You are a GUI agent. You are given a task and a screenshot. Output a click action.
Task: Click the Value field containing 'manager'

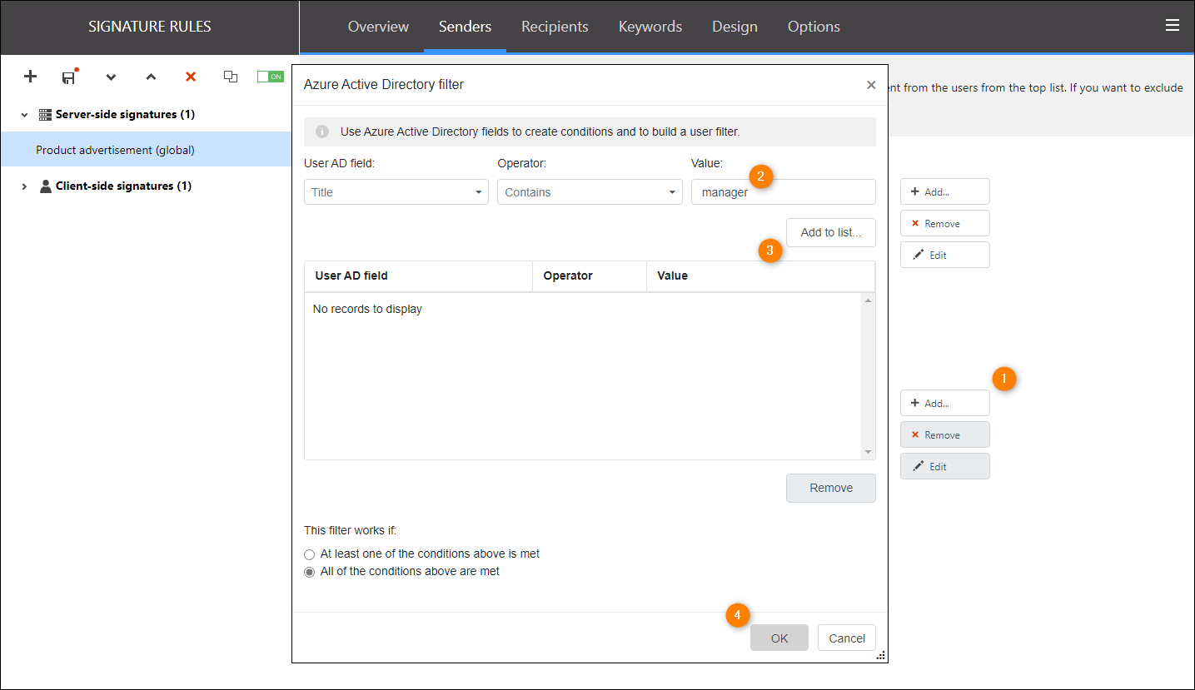[x=781, y=191]
